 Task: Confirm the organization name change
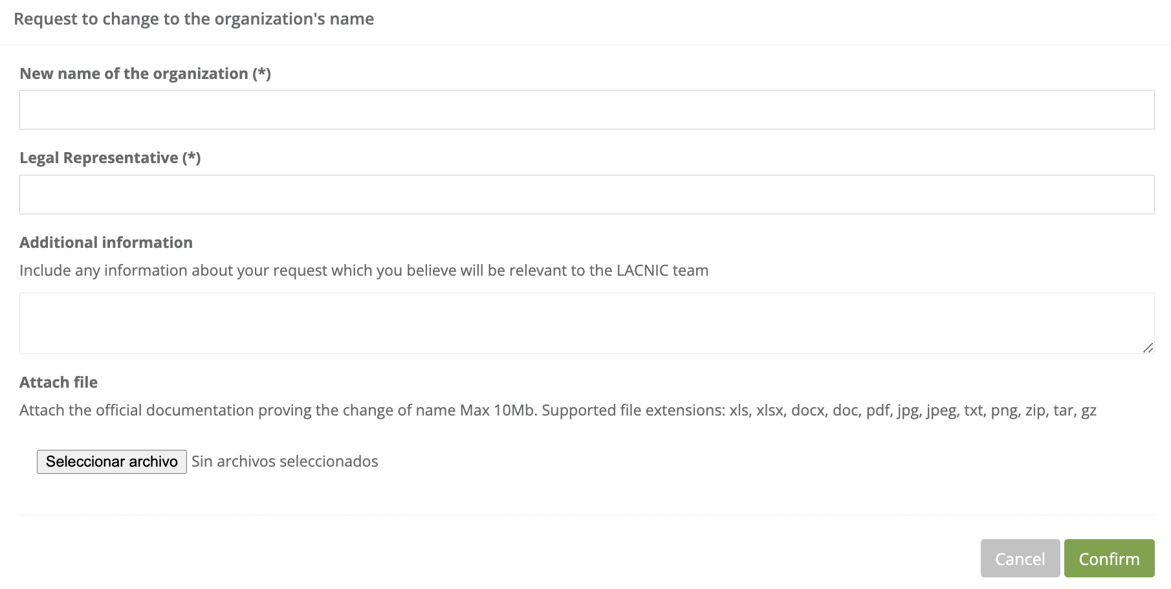click(1109, 559)
